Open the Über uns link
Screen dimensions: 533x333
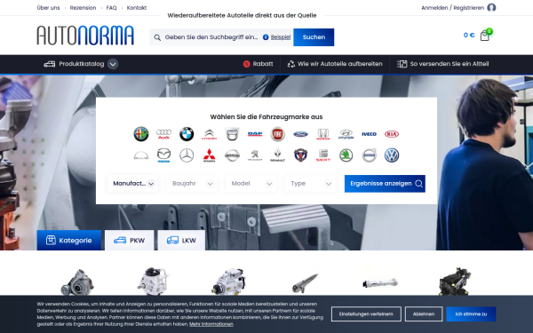coord(48,7)
